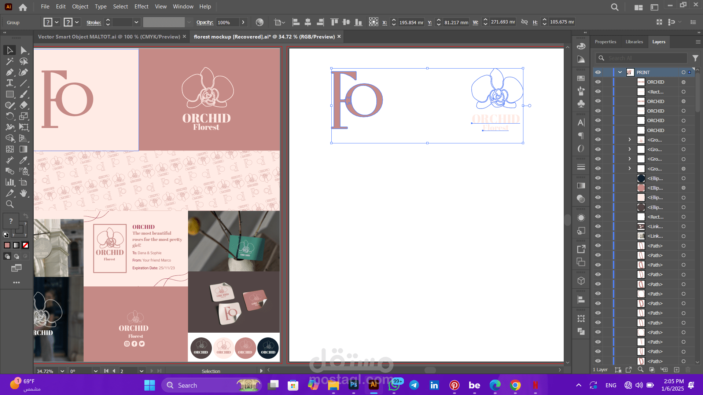Open Photoshop from the taskbar
The image size is (703, 395).
(353, 385)
